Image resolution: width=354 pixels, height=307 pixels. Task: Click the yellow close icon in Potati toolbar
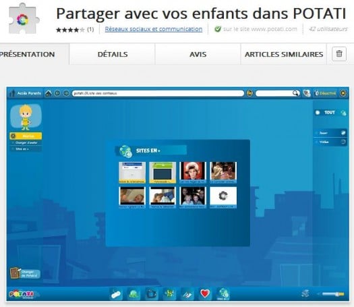(343, 93)
